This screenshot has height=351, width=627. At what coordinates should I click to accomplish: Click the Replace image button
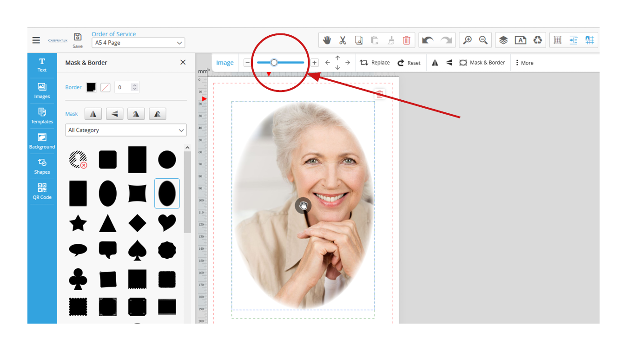[x=375, y=63]
